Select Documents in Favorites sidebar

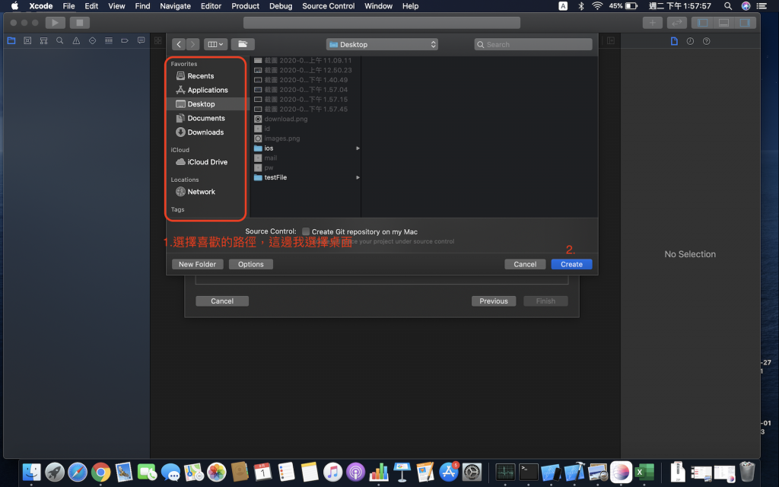tap(206, 118)
